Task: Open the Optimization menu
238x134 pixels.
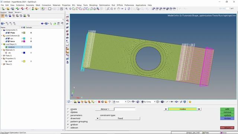Action: point(104,5)
